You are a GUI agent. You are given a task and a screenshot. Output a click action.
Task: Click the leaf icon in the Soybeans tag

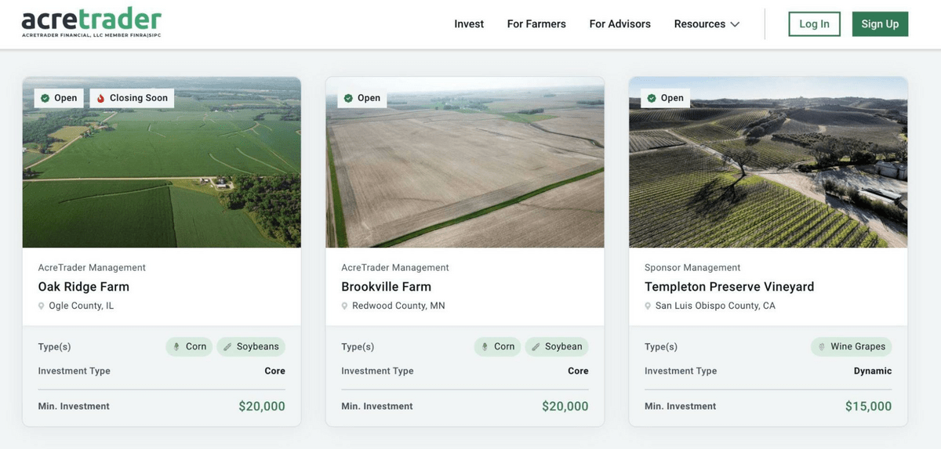227,346
